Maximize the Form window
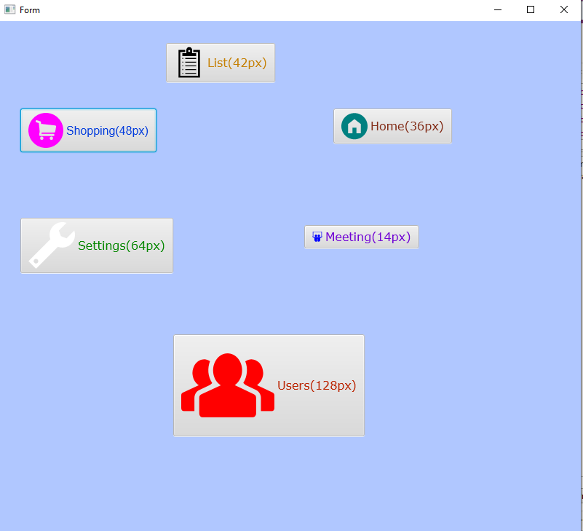The height and width of the screenshot is (531, 583). click(x=531, y=9)
